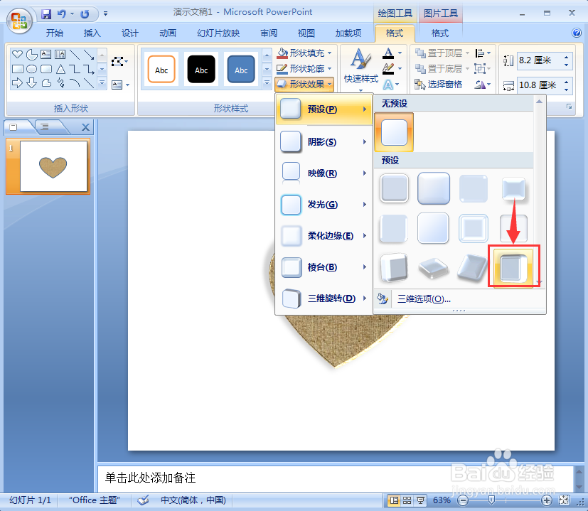
Task: Click the height field showing 8.2 厘米
Action: click(538, 60)
